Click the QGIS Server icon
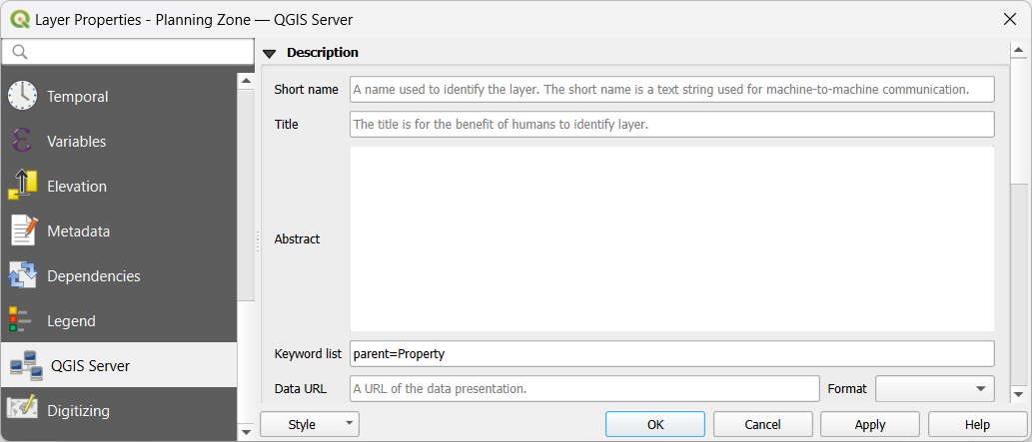 coord(25,365)
